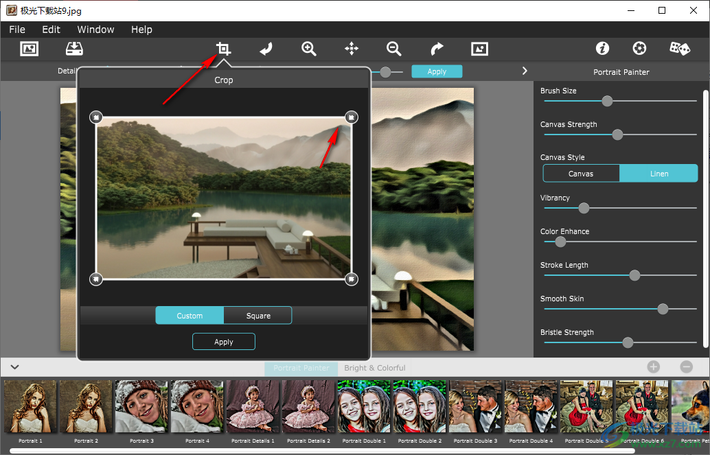Switch to Portrait Painter preset tab

[301, 368]
